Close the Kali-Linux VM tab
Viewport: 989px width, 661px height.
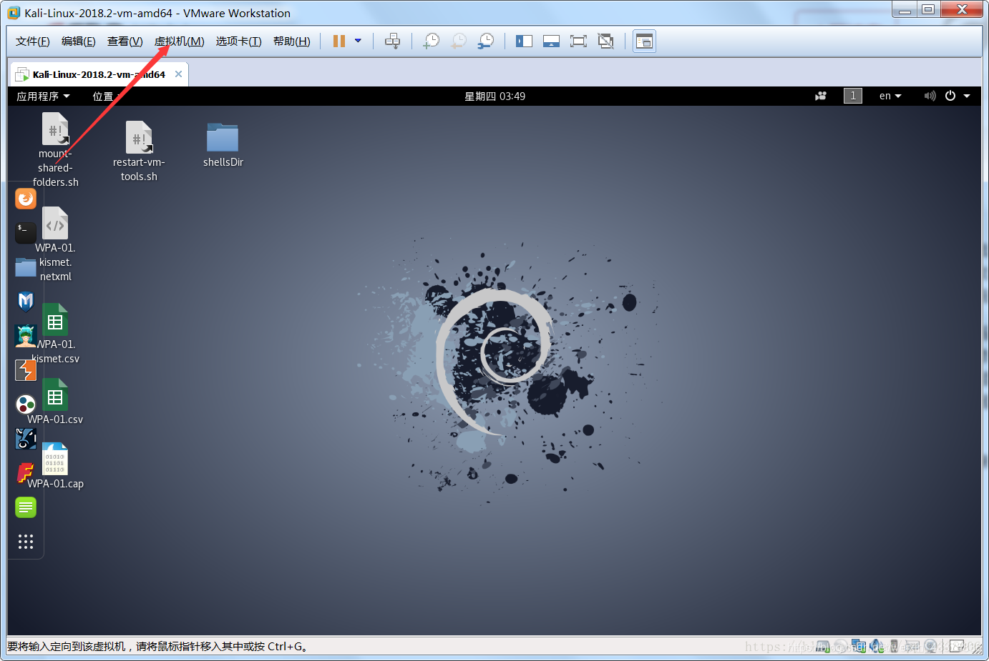178,74
